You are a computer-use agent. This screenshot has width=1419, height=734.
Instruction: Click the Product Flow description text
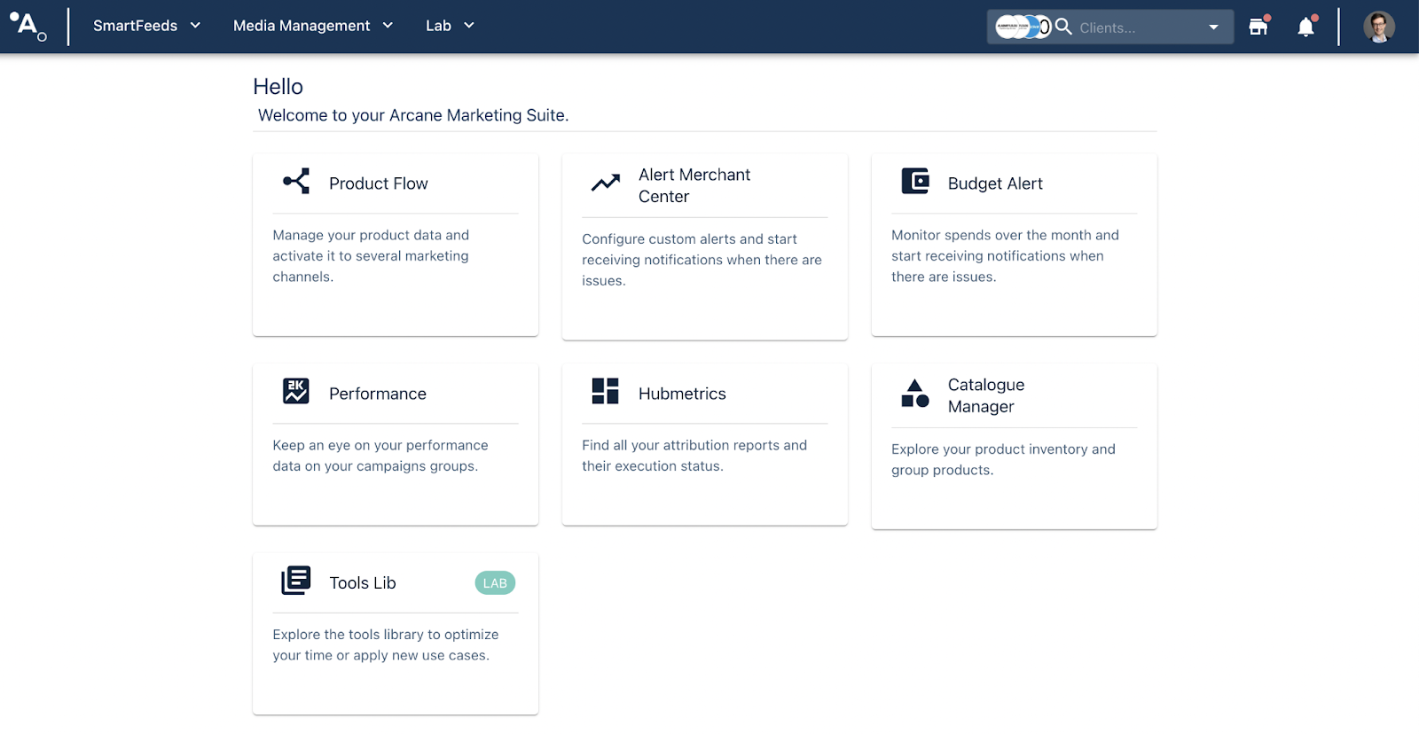point(371,256)
